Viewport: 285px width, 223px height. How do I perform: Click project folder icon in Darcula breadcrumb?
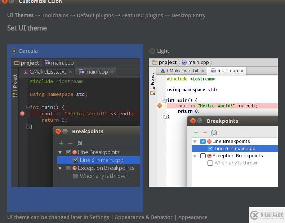coord(17,63)
